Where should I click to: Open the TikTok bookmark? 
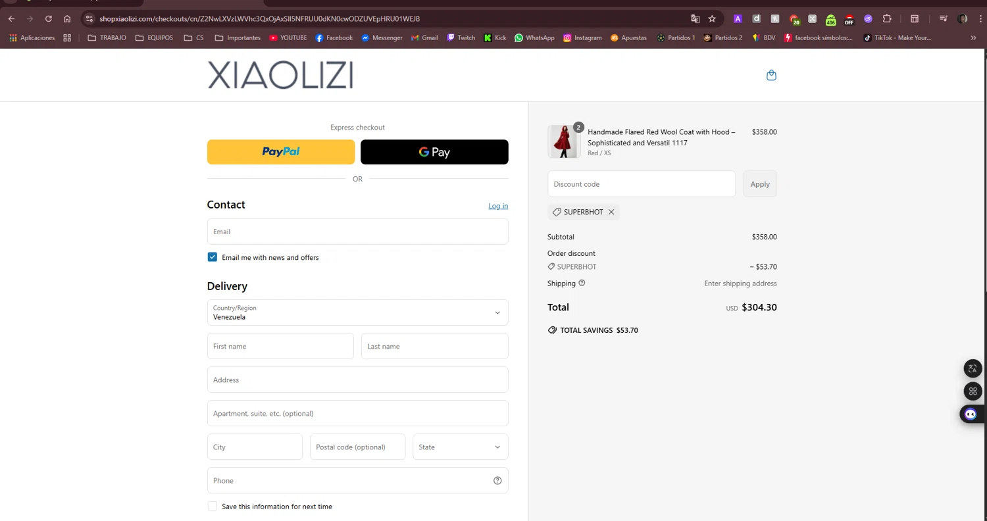(x=898, y=38)
